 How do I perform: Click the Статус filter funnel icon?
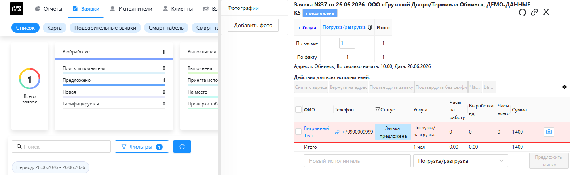pyautogui.click(x=377, y=110)
